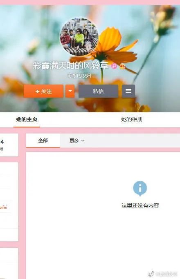Click the orange membership crown badge icon
The height and width of the screenshot is (279, 180).
(x=122, y=66)
